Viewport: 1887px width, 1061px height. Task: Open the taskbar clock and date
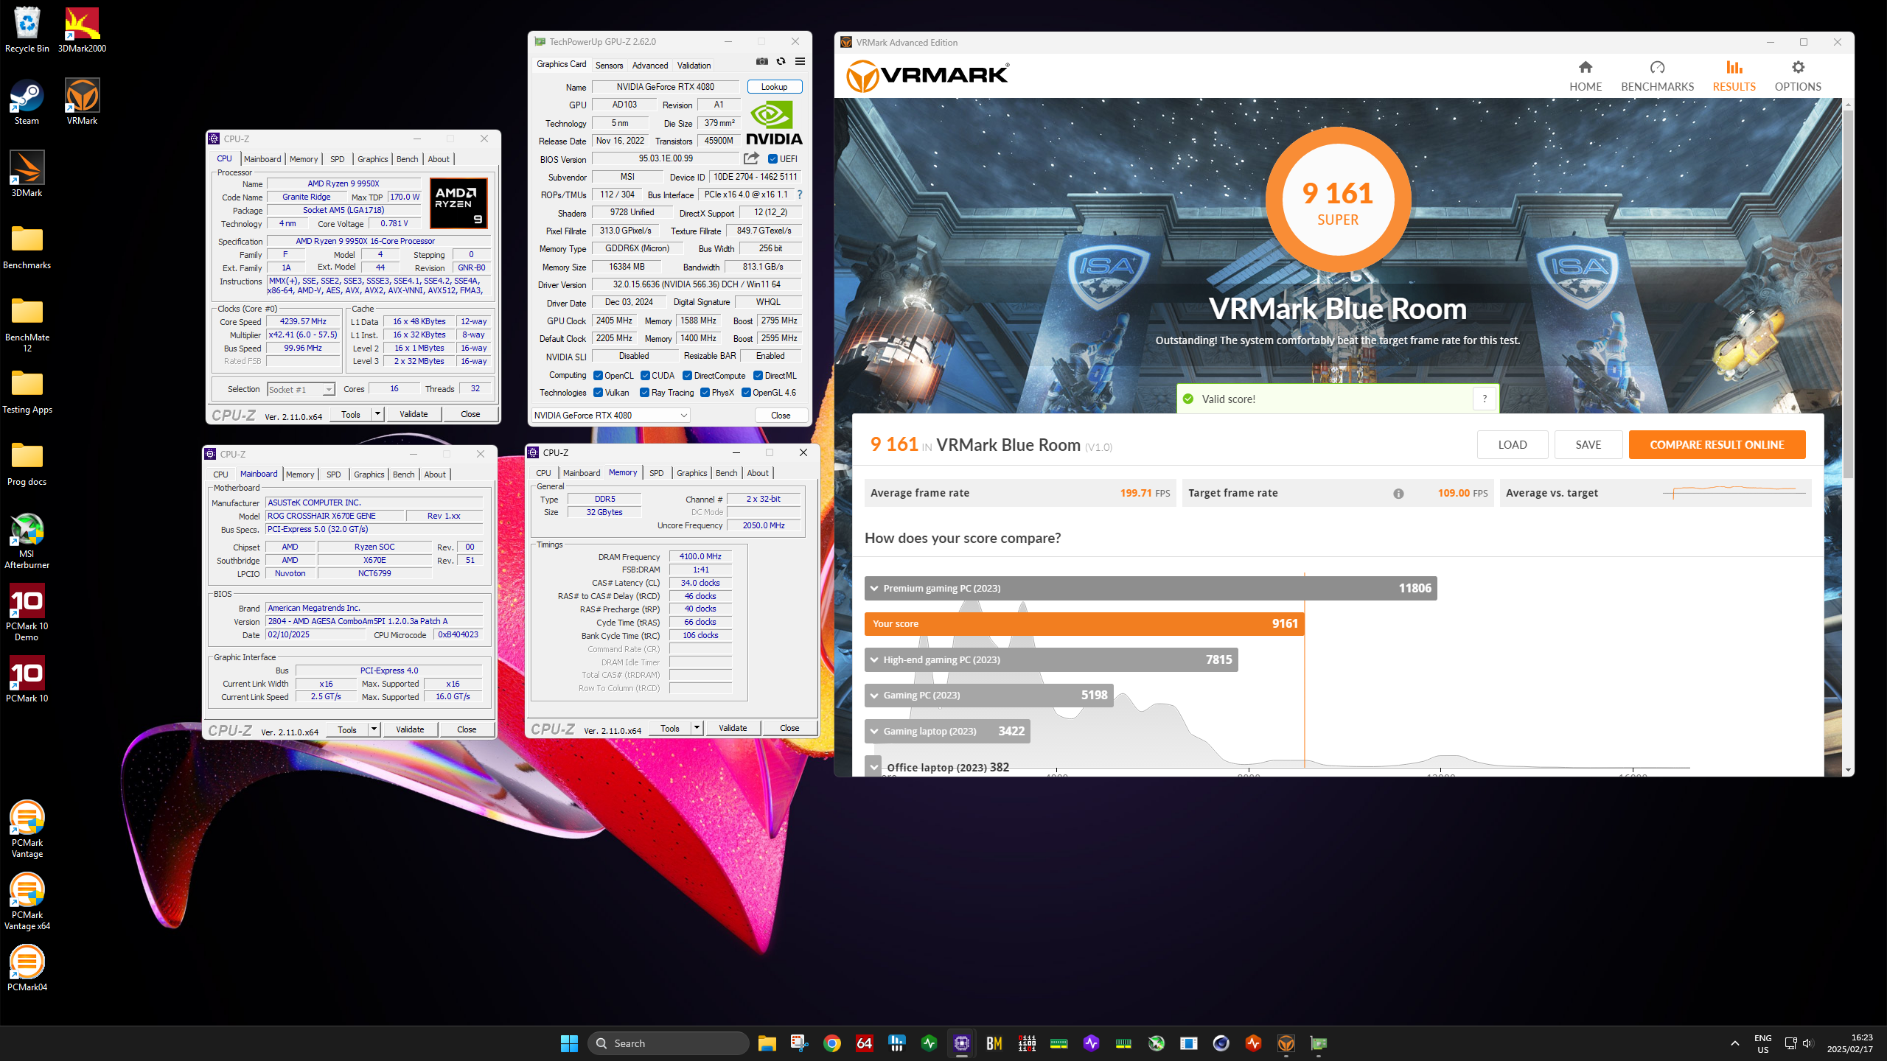(x=1850, y=1043)
